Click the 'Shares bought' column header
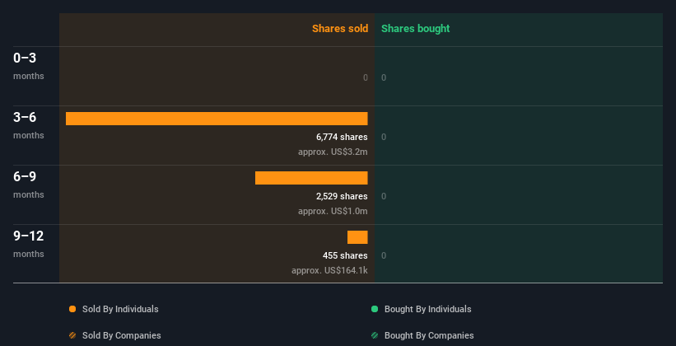676x346 pixels. (x=416, y=29)
